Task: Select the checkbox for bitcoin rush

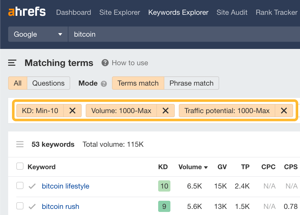Action: (20, 206)
